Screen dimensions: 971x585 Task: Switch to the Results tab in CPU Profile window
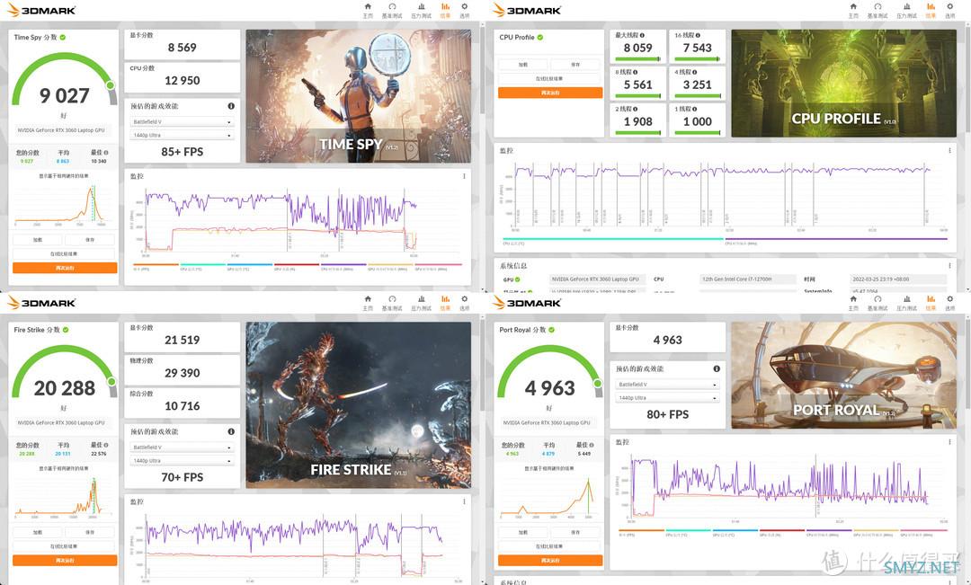tap(931, 10)
